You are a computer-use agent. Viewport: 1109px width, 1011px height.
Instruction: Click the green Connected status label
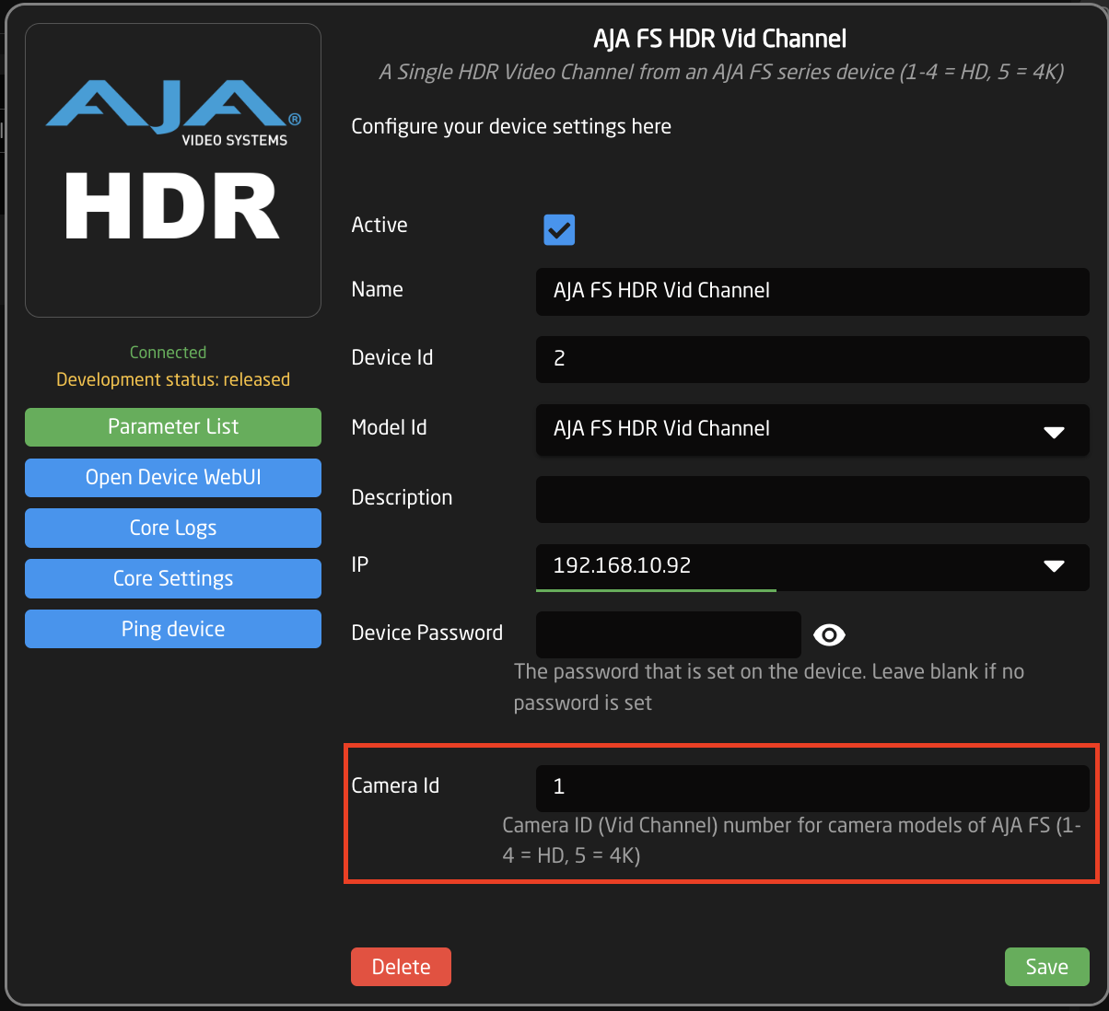pyautogui.click(x=168, y=353)
